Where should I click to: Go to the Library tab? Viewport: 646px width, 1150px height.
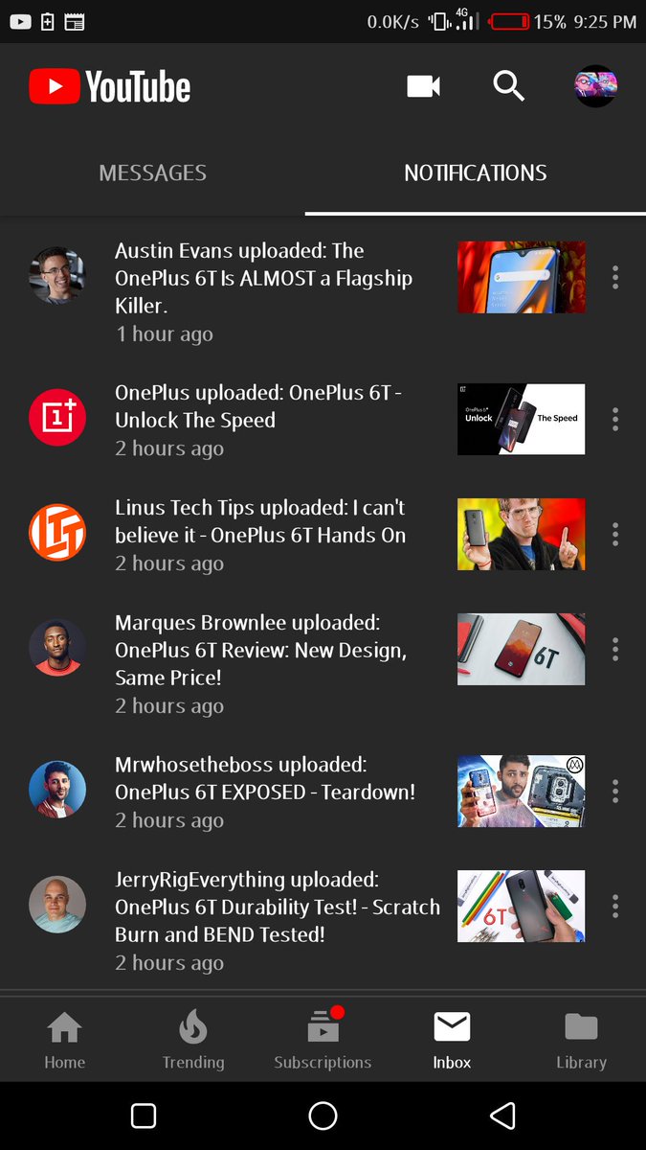coord(581,1040)
